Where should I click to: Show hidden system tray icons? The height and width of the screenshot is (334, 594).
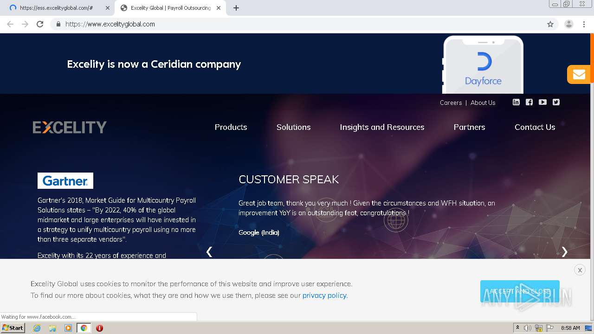click(517, 328)
